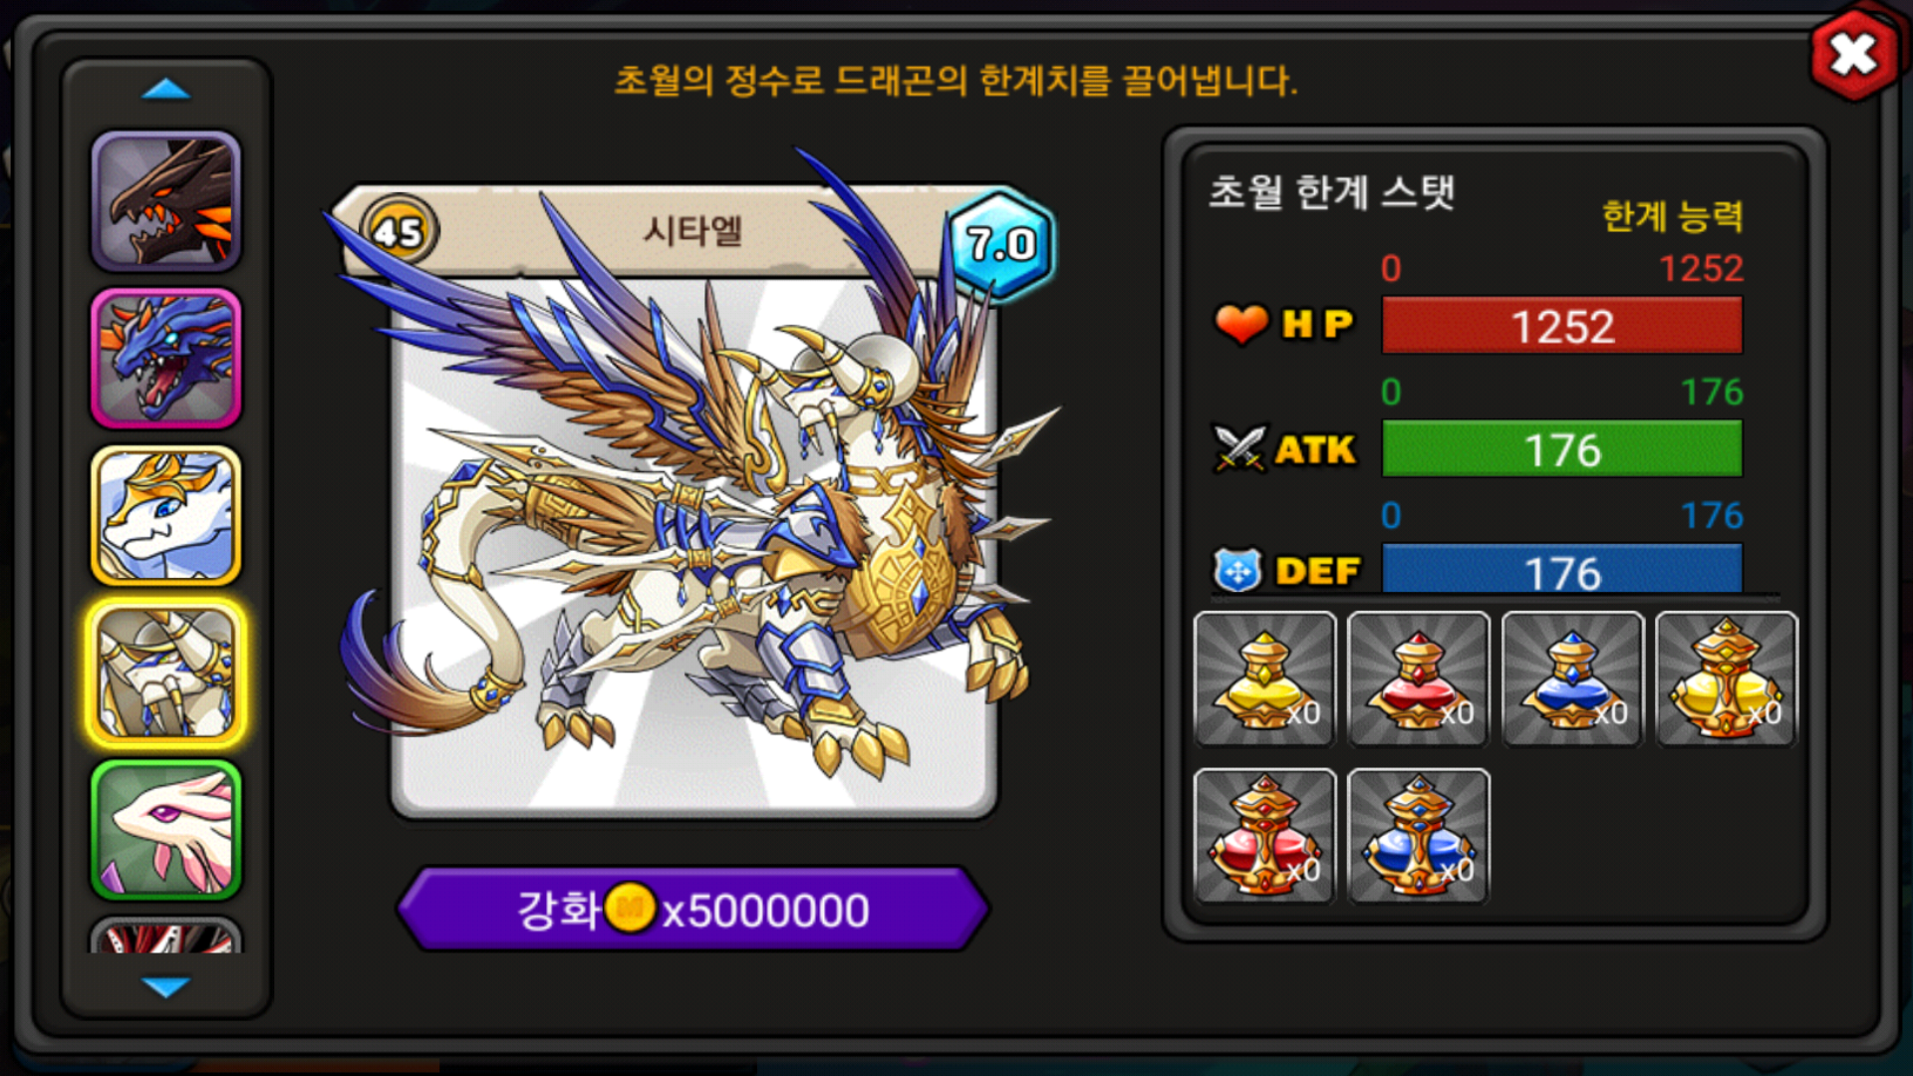Choose the pink rabbit-like dragon with green frame
This screenshot has width=1913, height=1076.
(166, 830)
